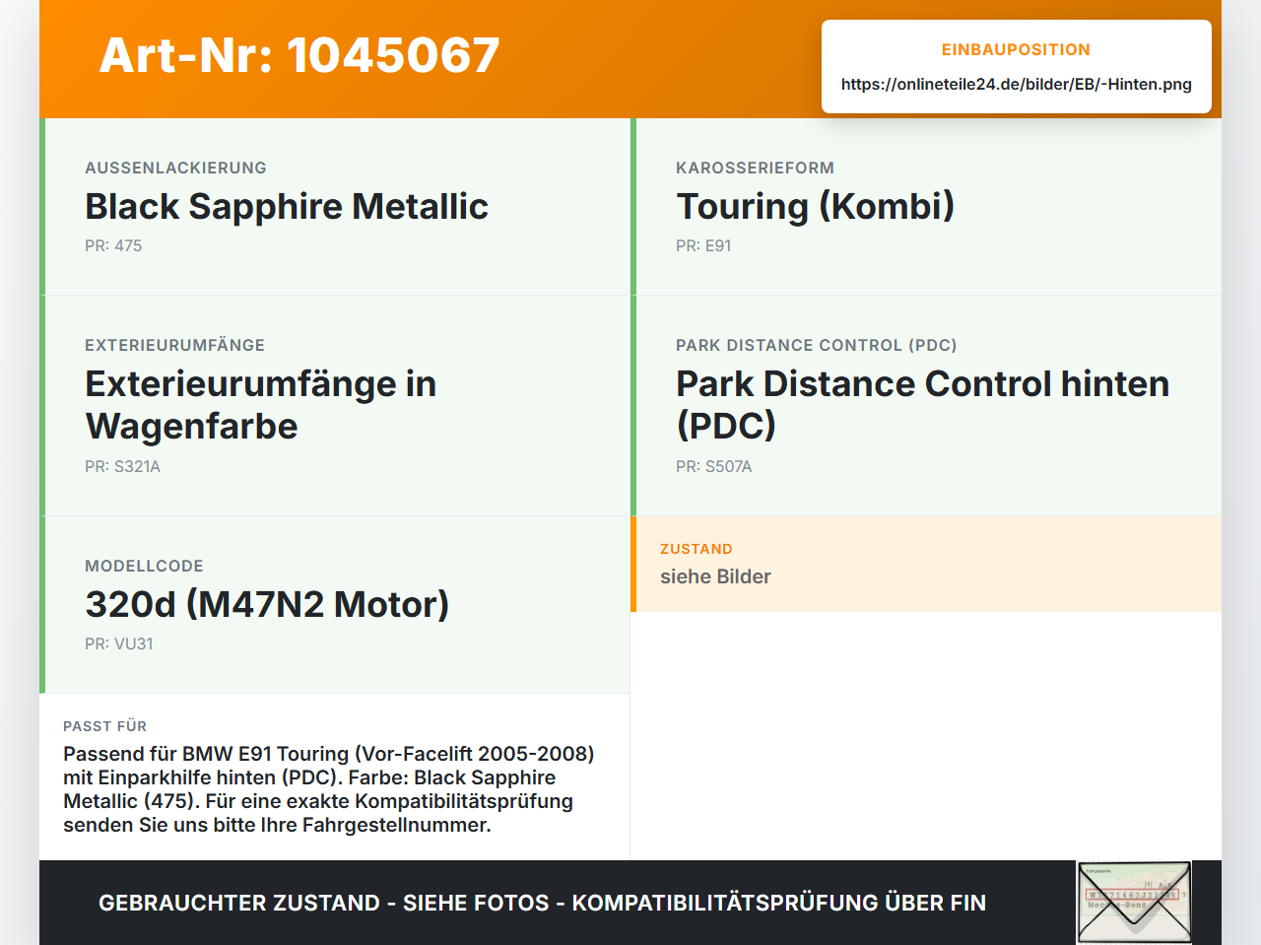Click the EINBAUPOSITION label
Viewport: 1261px width, 945px height.
[1016, 49]
